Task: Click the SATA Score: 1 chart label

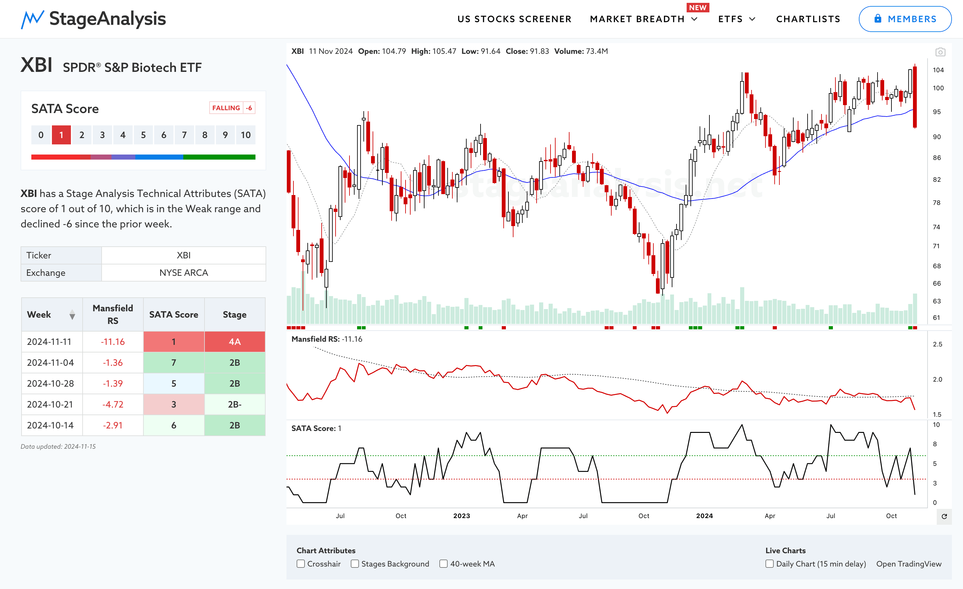Action: 316,428
